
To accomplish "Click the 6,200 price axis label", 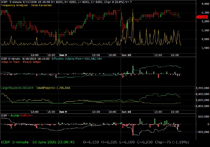I will point(205,21).
